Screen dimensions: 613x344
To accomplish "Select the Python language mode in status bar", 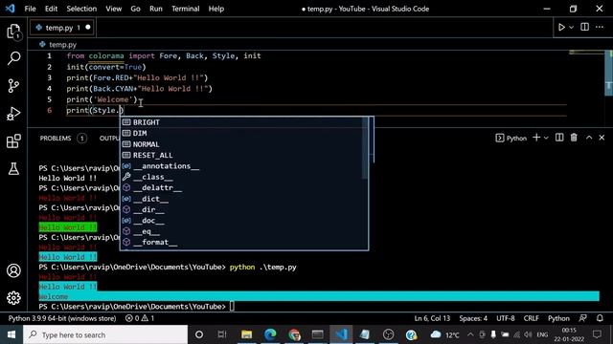I will [x=558, y=318].
